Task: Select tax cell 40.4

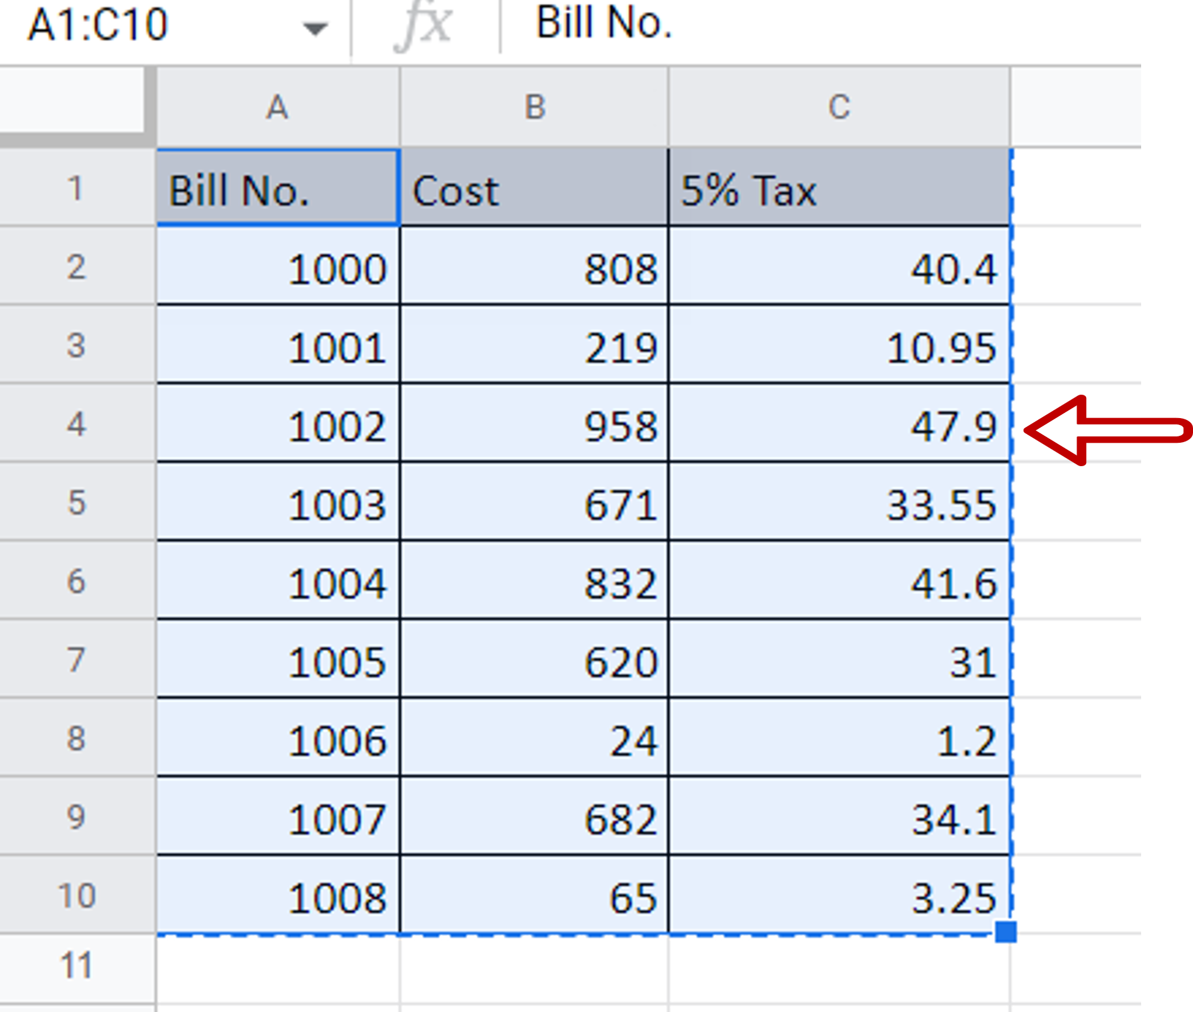Action: [839, 266]
